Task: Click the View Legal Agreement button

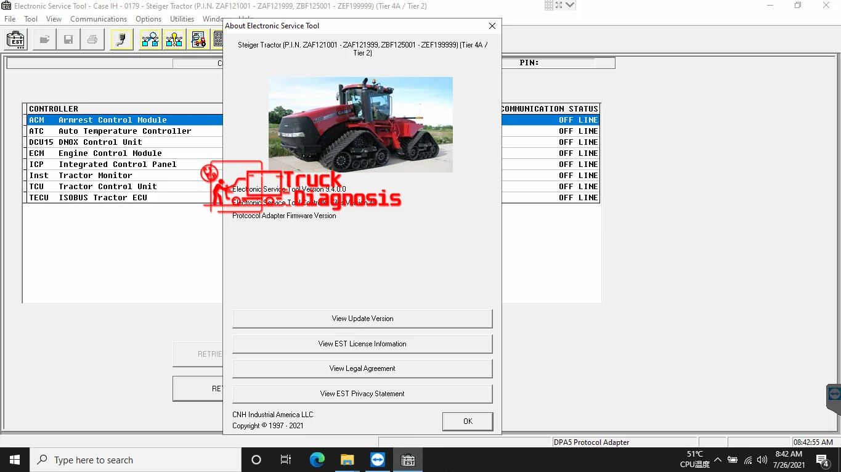Action: click(362, 368)
